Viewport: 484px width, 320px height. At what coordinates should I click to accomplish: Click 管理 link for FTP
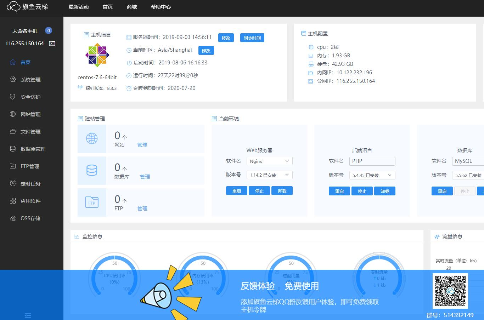point(142,208)
